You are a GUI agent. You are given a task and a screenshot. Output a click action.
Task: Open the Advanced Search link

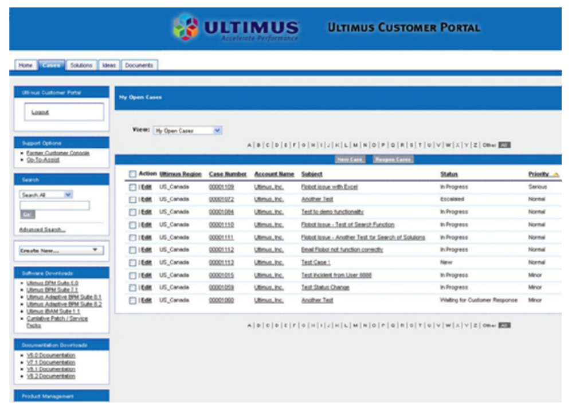pyautogui.click(x=42, y=230)
